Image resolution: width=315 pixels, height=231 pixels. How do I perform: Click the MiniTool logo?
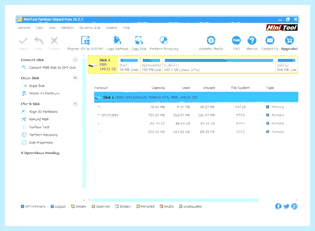click(282, 28)
